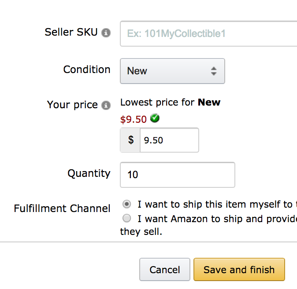Click the red $9.50 lowest price text
The width and height of the screenshot is (297, 289).
click(134, 119)
